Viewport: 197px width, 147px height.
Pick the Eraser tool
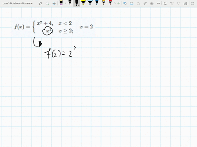tap(61, 3)
